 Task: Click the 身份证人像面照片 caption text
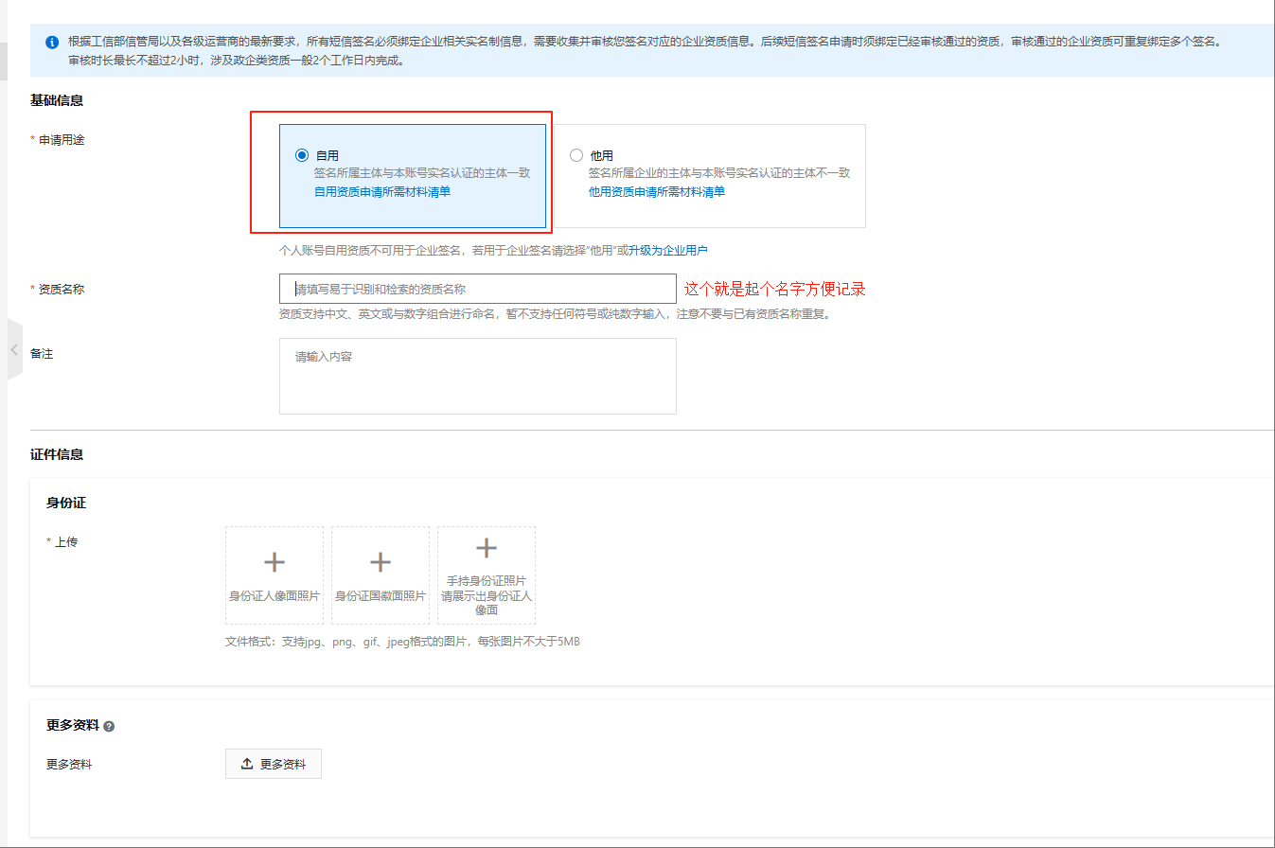(274, 596)
